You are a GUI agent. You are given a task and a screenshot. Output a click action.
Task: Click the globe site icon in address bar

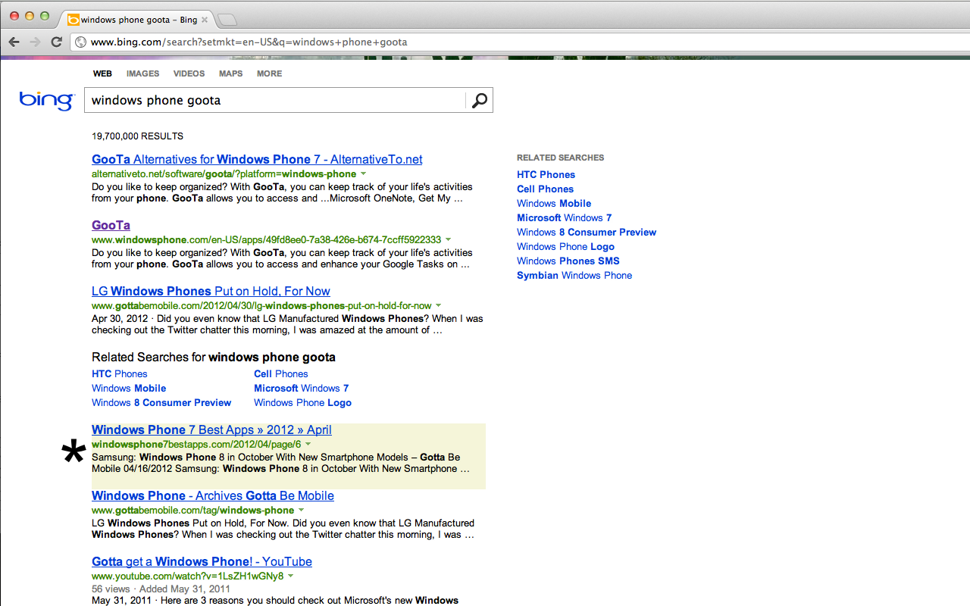(80, 42)
